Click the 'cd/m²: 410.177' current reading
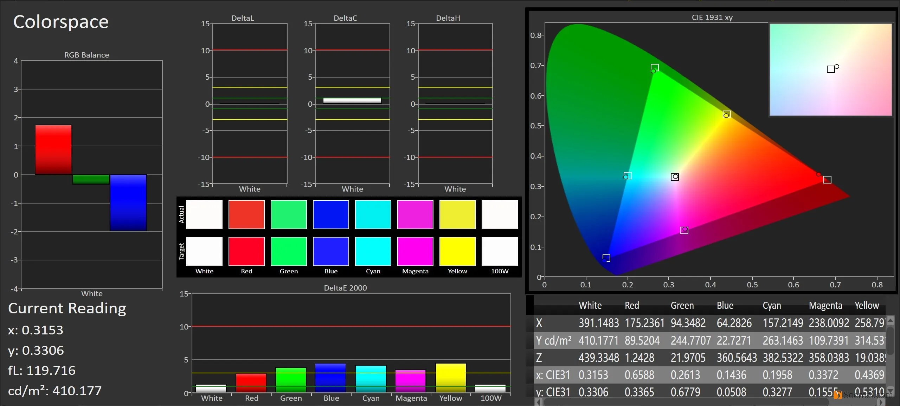Viewport: 900px width, 406px height. pos(55,391)
